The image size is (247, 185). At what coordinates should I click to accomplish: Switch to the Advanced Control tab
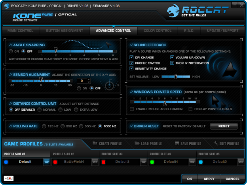click(114, 31)
